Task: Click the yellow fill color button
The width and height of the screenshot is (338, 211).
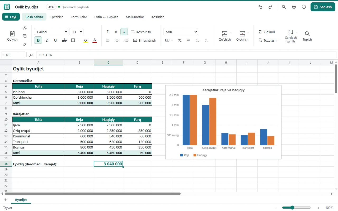Action: coord(86,40)
